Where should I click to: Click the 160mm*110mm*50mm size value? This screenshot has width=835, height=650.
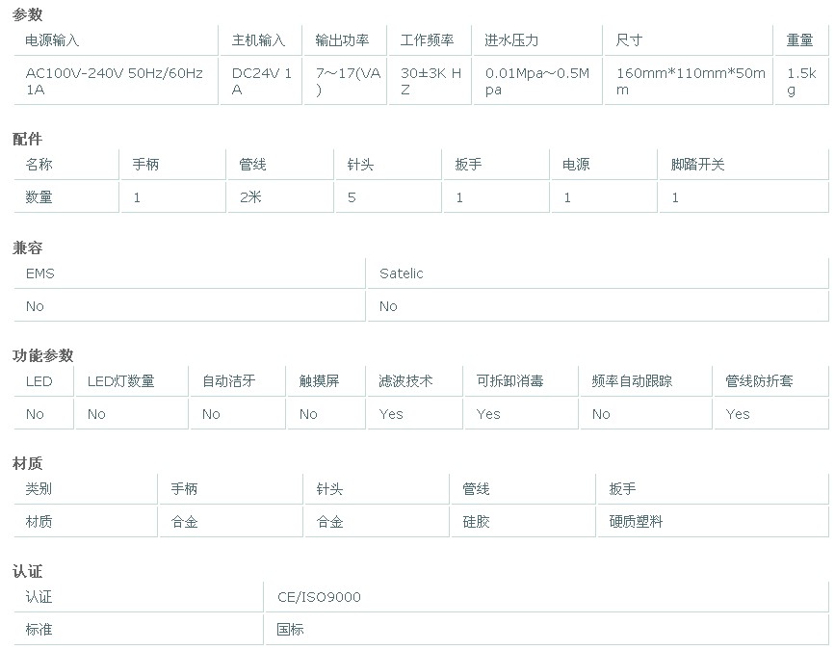(690, 81)
